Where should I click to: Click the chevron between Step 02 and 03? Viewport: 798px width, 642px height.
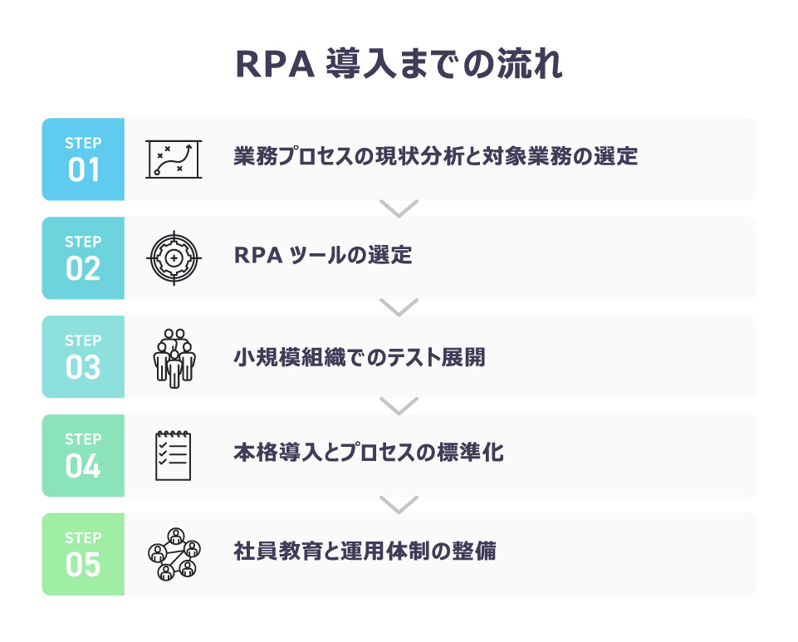399,307
